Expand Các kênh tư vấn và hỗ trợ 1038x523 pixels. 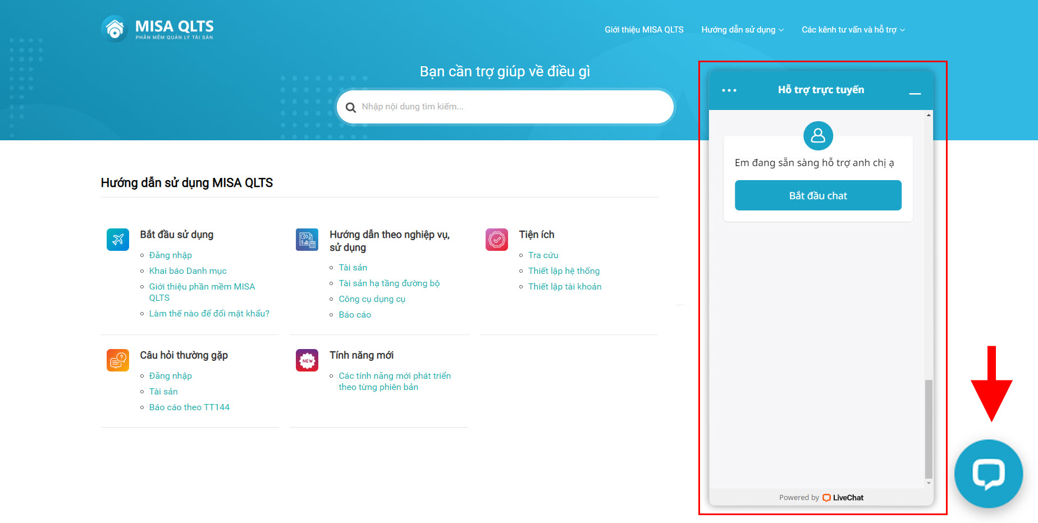853,30
